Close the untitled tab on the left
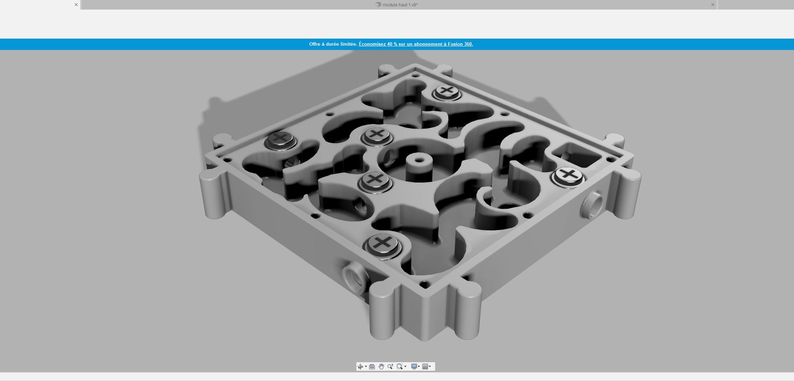The image size is (794, 381). click(76, 5)
